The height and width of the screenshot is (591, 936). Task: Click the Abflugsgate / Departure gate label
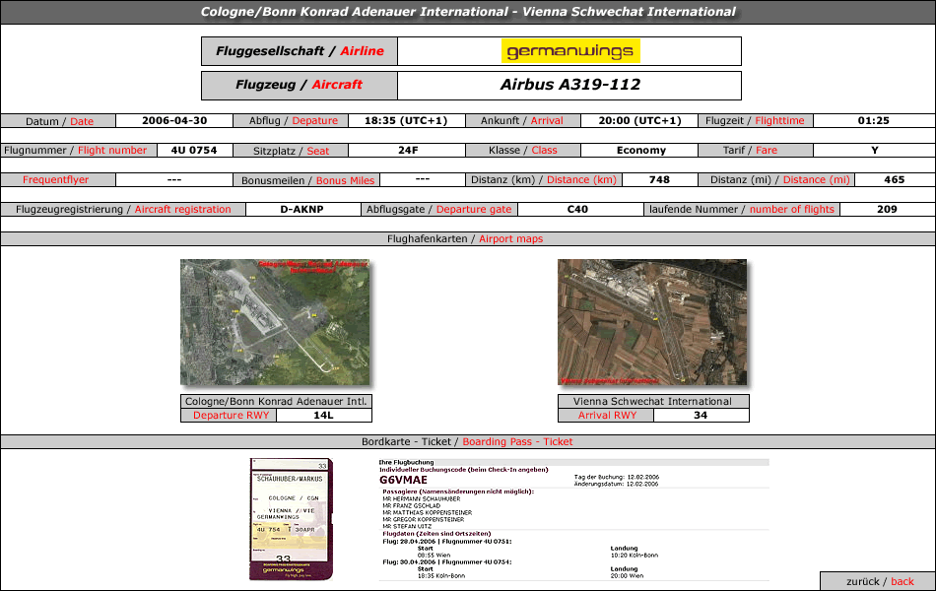[x=439, y=210]
